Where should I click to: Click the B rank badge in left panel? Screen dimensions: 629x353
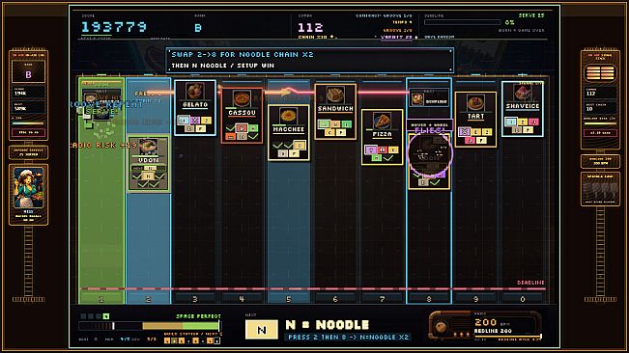(28, 74)
